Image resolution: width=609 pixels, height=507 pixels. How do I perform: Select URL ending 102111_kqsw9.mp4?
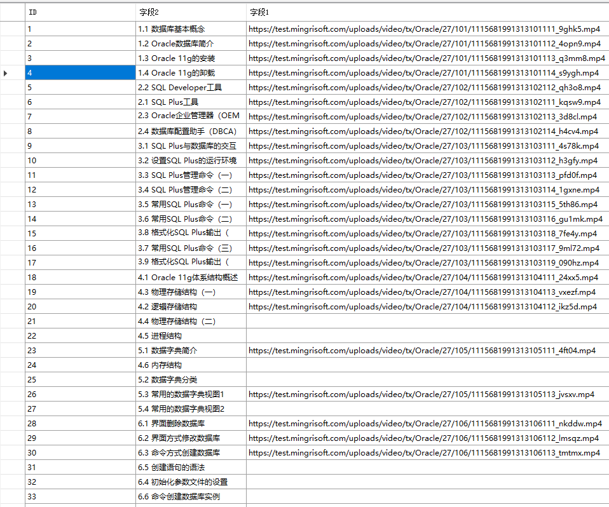(428, 102)
